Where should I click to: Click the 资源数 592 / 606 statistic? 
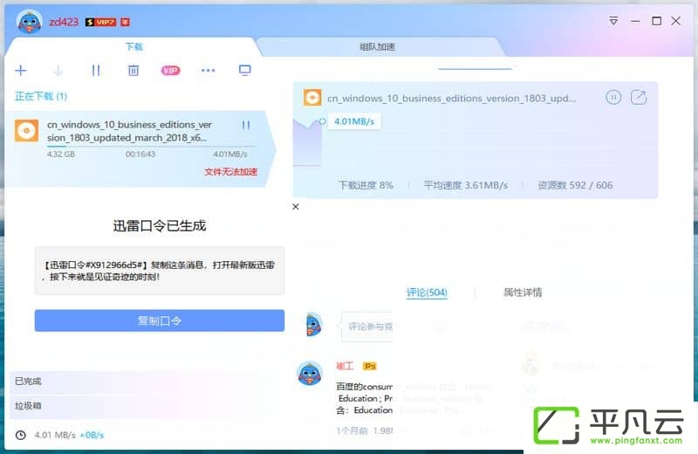(575, 185)
